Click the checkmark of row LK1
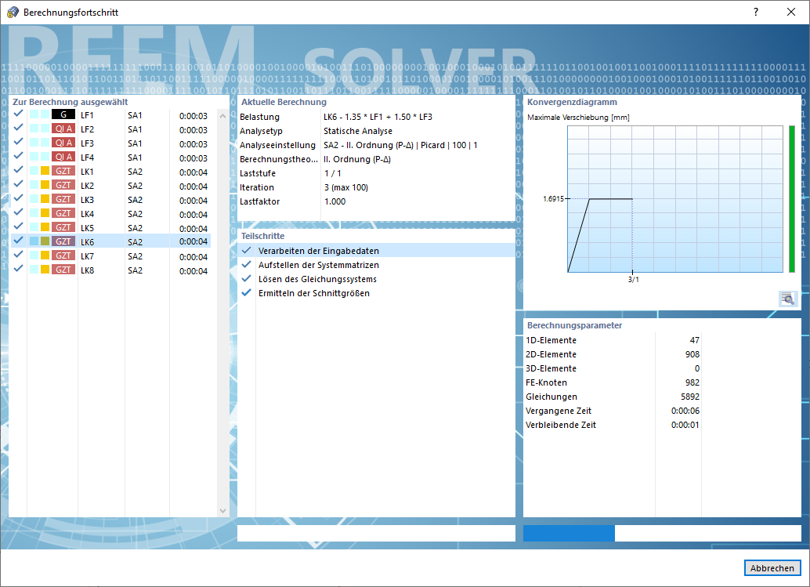This screenshot has height=587, width=810. [18, 169]
